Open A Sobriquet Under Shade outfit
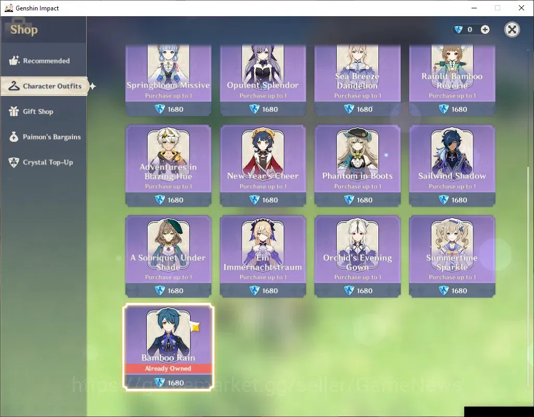534x417 pixels. 168,256
